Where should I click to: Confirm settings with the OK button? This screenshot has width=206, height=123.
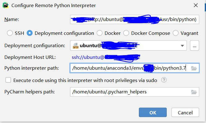click(153, 113)
